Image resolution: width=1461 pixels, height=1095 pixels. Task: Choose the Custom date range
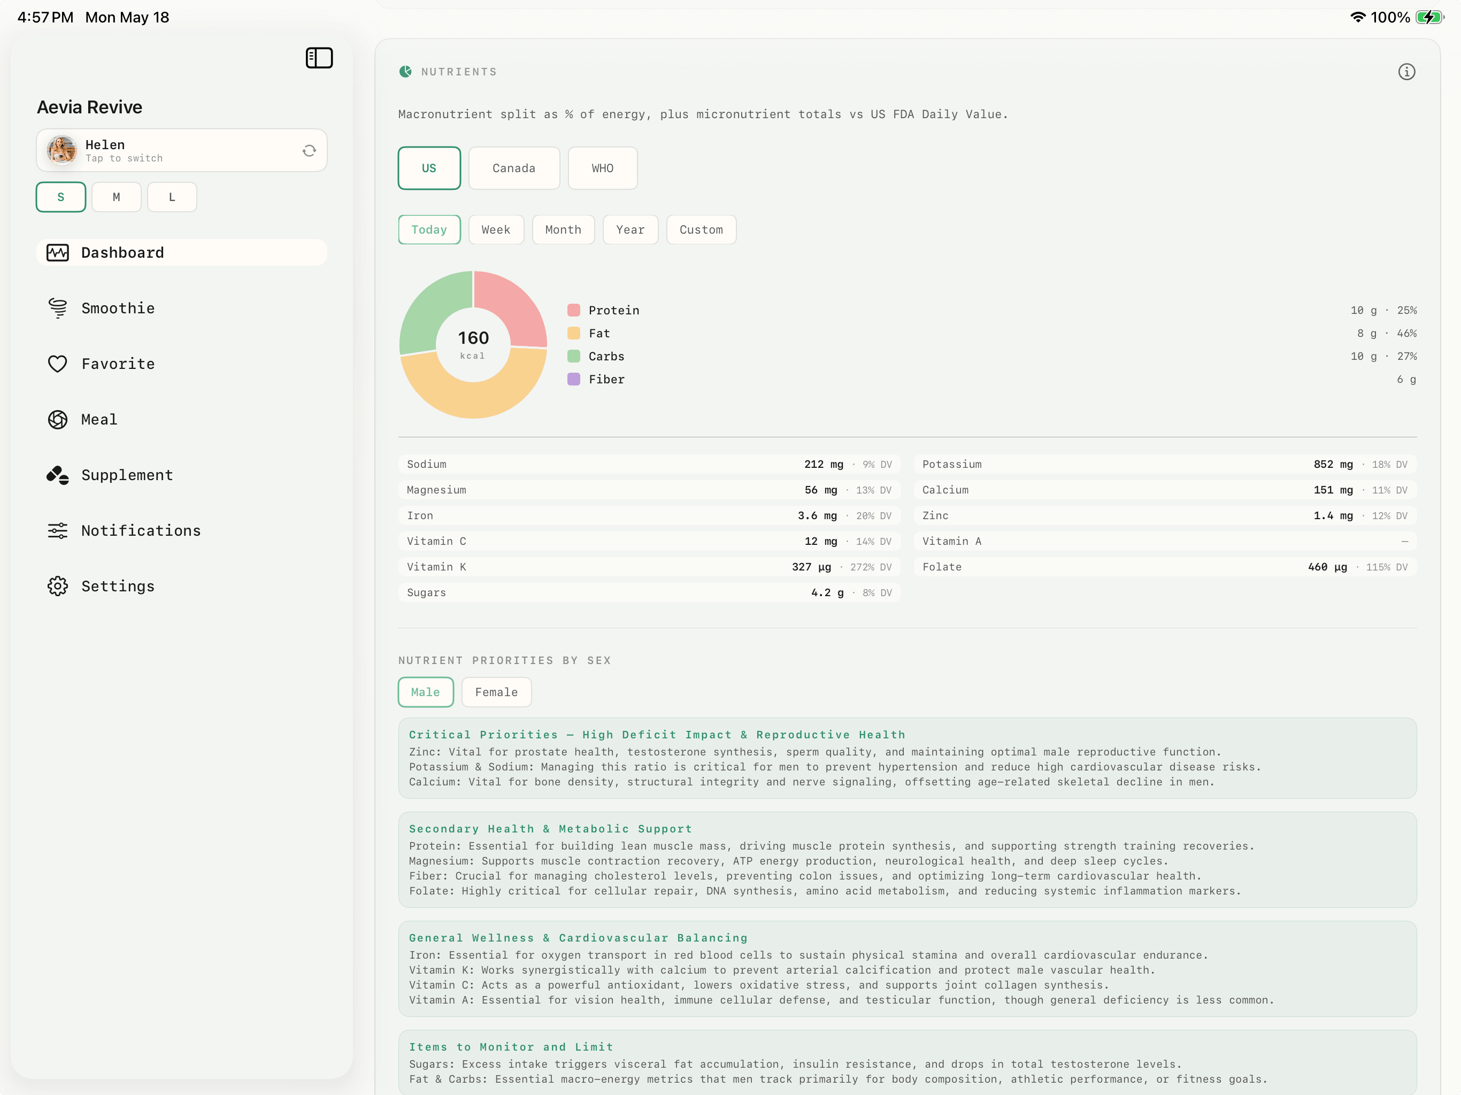pos(701,229)
